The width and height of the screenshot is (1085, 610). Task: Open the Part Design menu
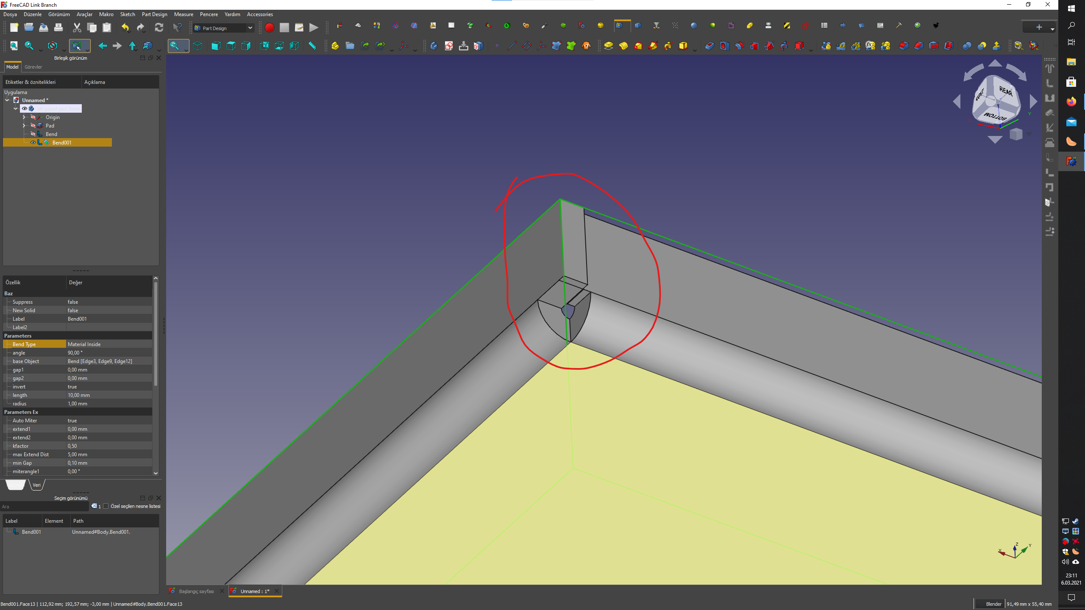(154, 14)
